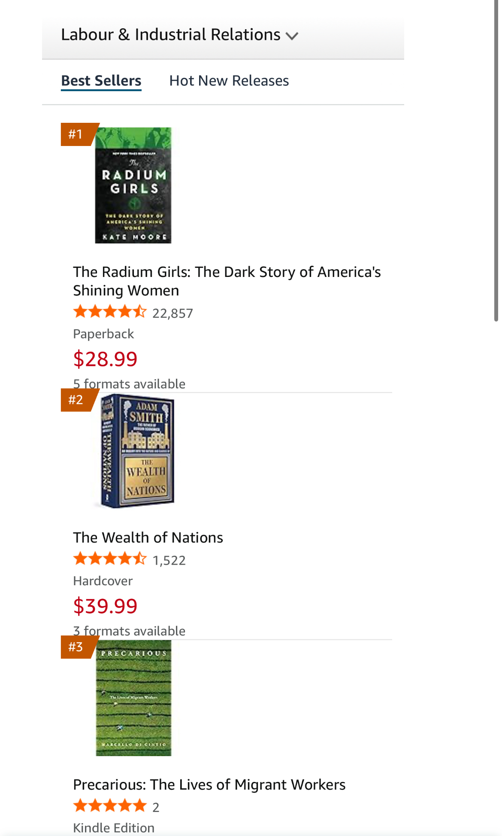Open Precarious: The Lives of Migrant Workers

[x=209, y=784]
